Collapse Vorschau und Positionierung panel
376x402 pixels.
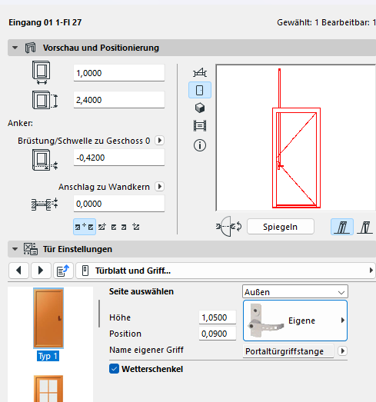pyautogui.click(x=15, y=48)
